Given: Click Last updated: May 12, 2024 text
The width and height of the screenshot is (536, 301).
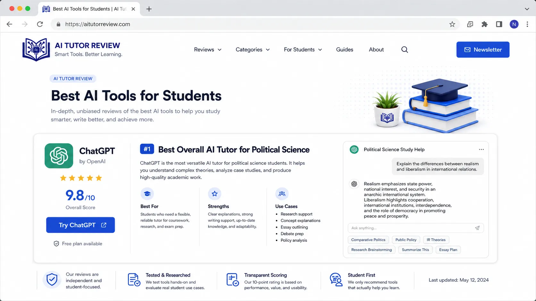Looking at the screenshot, I should (x=459, y=280).
